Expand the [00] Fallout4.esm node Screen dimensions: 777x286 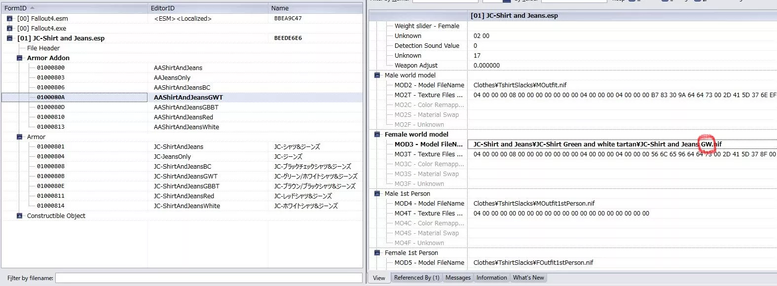tap(9, 18)
